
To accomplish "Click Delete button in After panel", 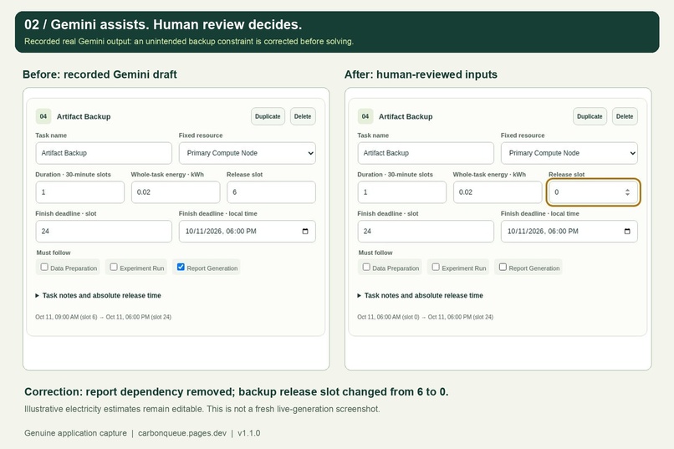I will pos(625,116).
